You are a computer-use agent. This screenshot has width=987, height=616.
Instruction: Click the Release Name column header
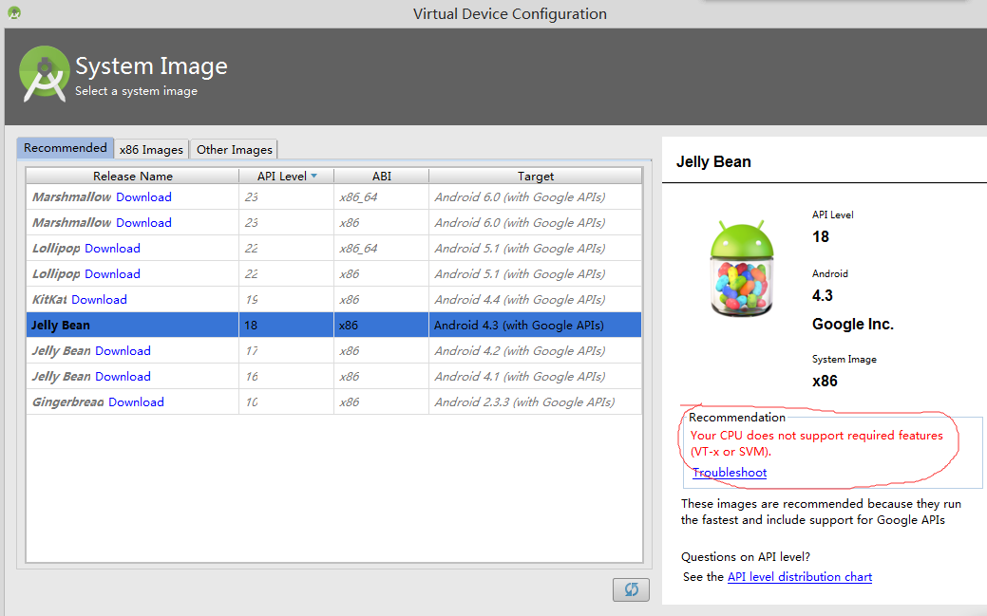coord(133,177)
